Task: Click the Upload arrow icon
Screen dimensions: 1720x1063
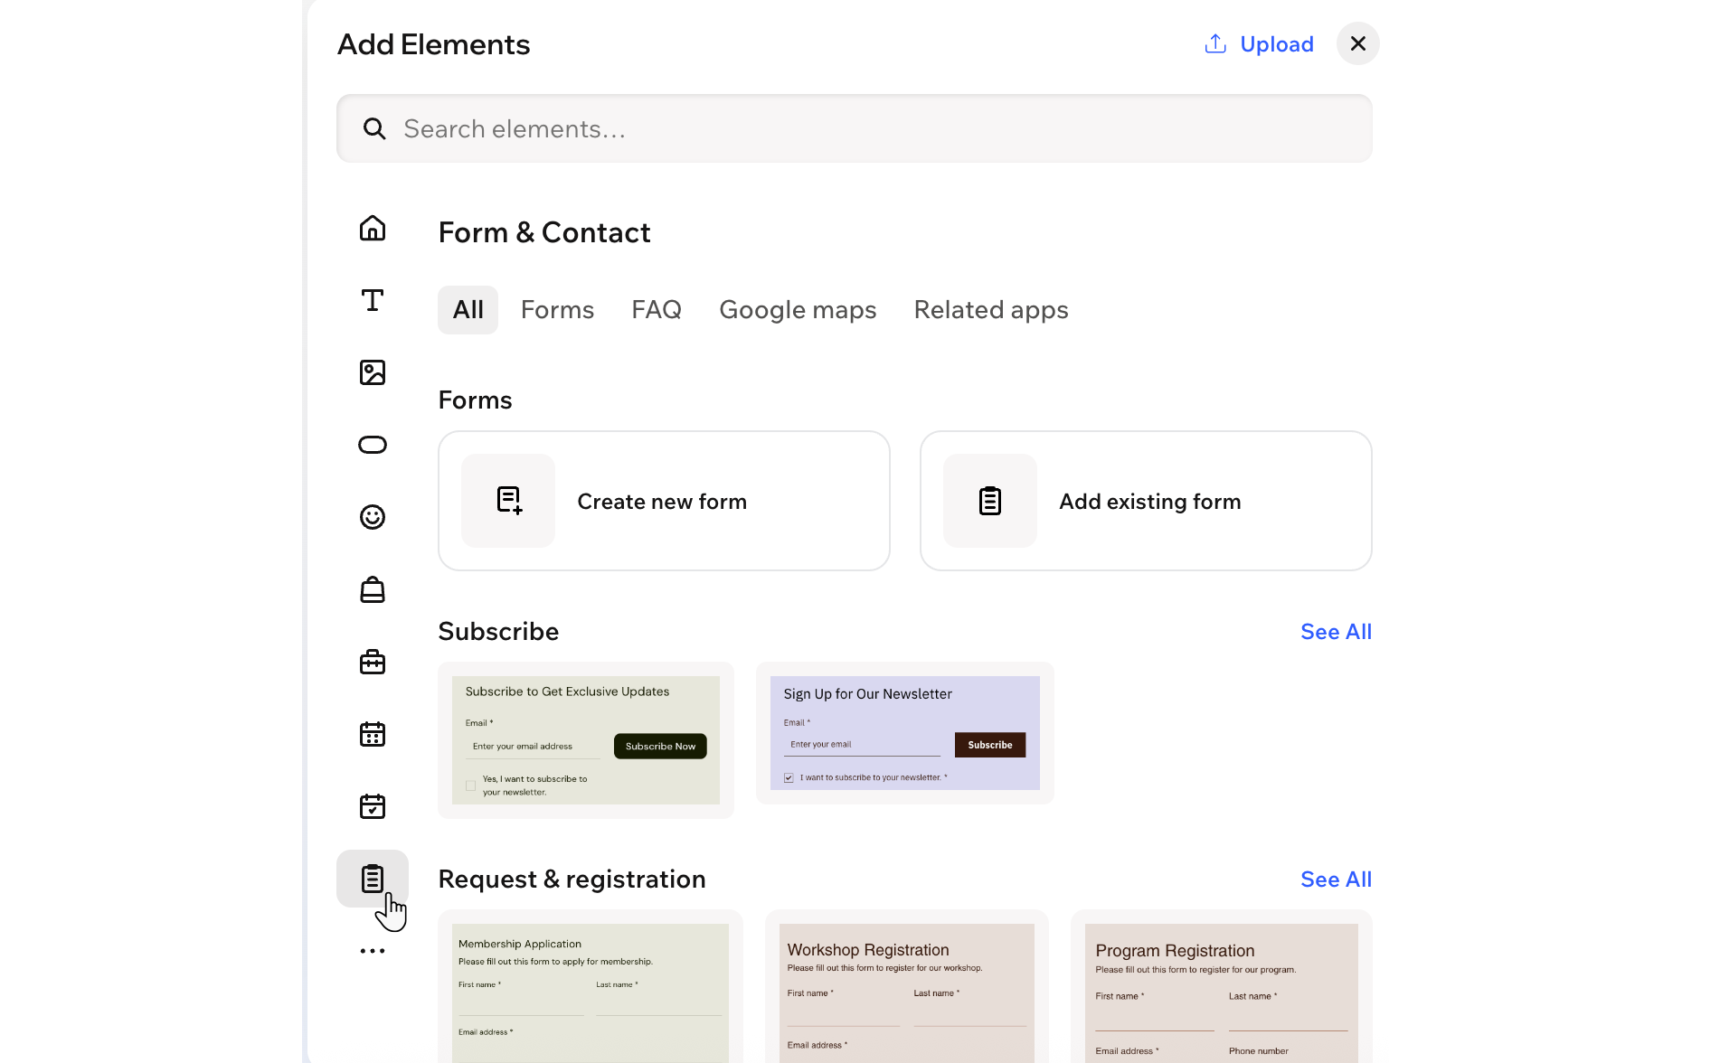Action: coord(1215,43)
